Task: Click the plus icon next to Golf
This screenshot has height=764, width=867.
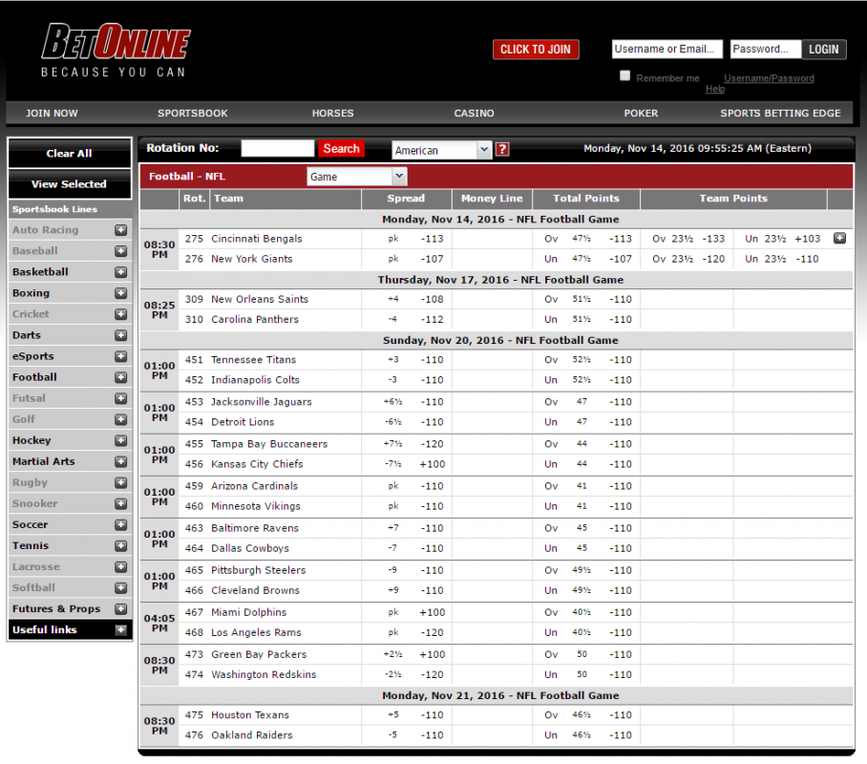Action: point(121,419)
